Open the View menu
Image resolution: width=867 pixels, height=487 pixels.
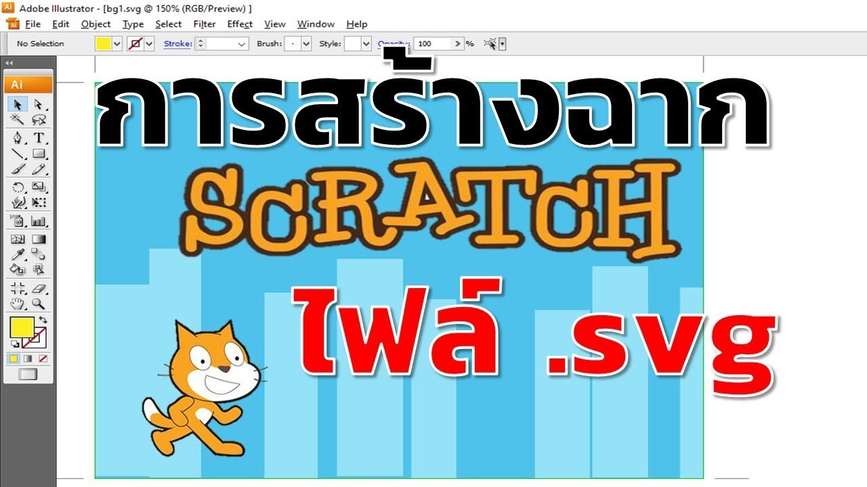tap(274, 24)
